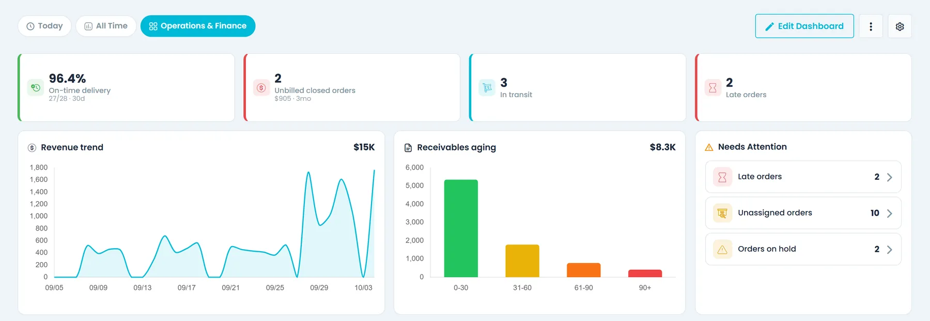The width and height of the screenshot is (930, 321).
Task: Click the $8.3K receivables total
Action: (x=662, y=147)
